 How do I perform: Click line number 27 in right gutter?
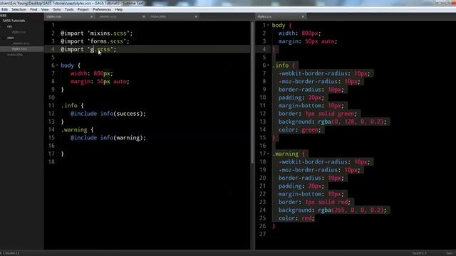263,234
